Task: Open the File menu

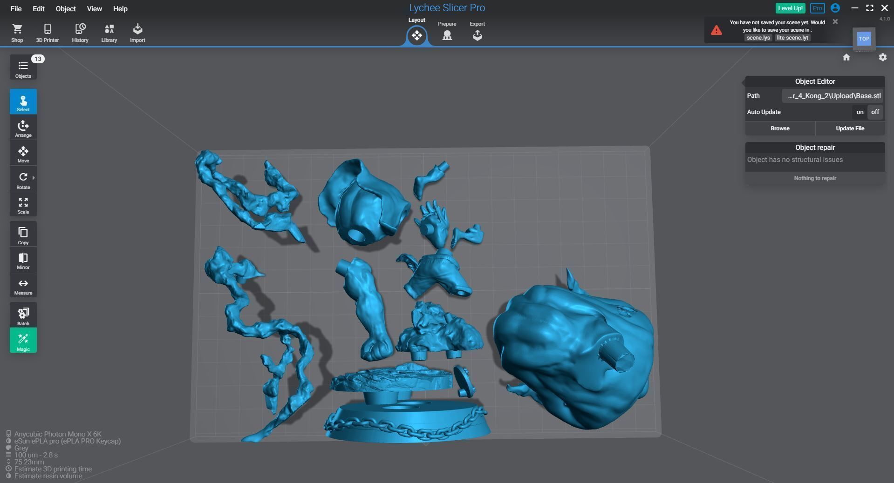Action: (x=16, y=9)
